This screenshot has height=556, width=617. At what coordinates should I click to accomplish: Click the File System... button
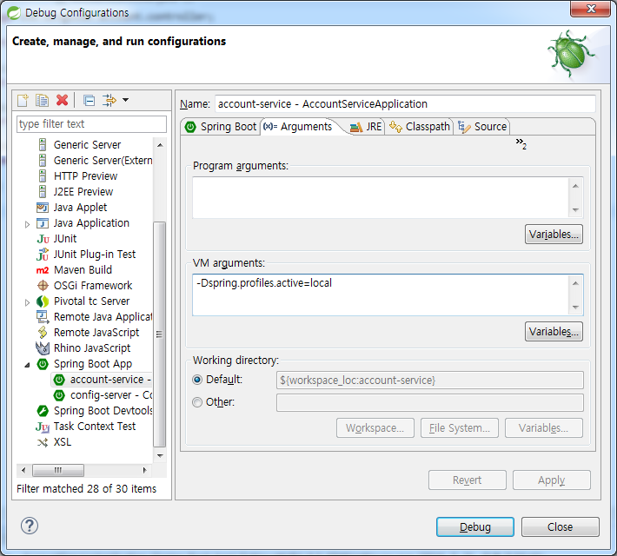(x=459, y=427)
